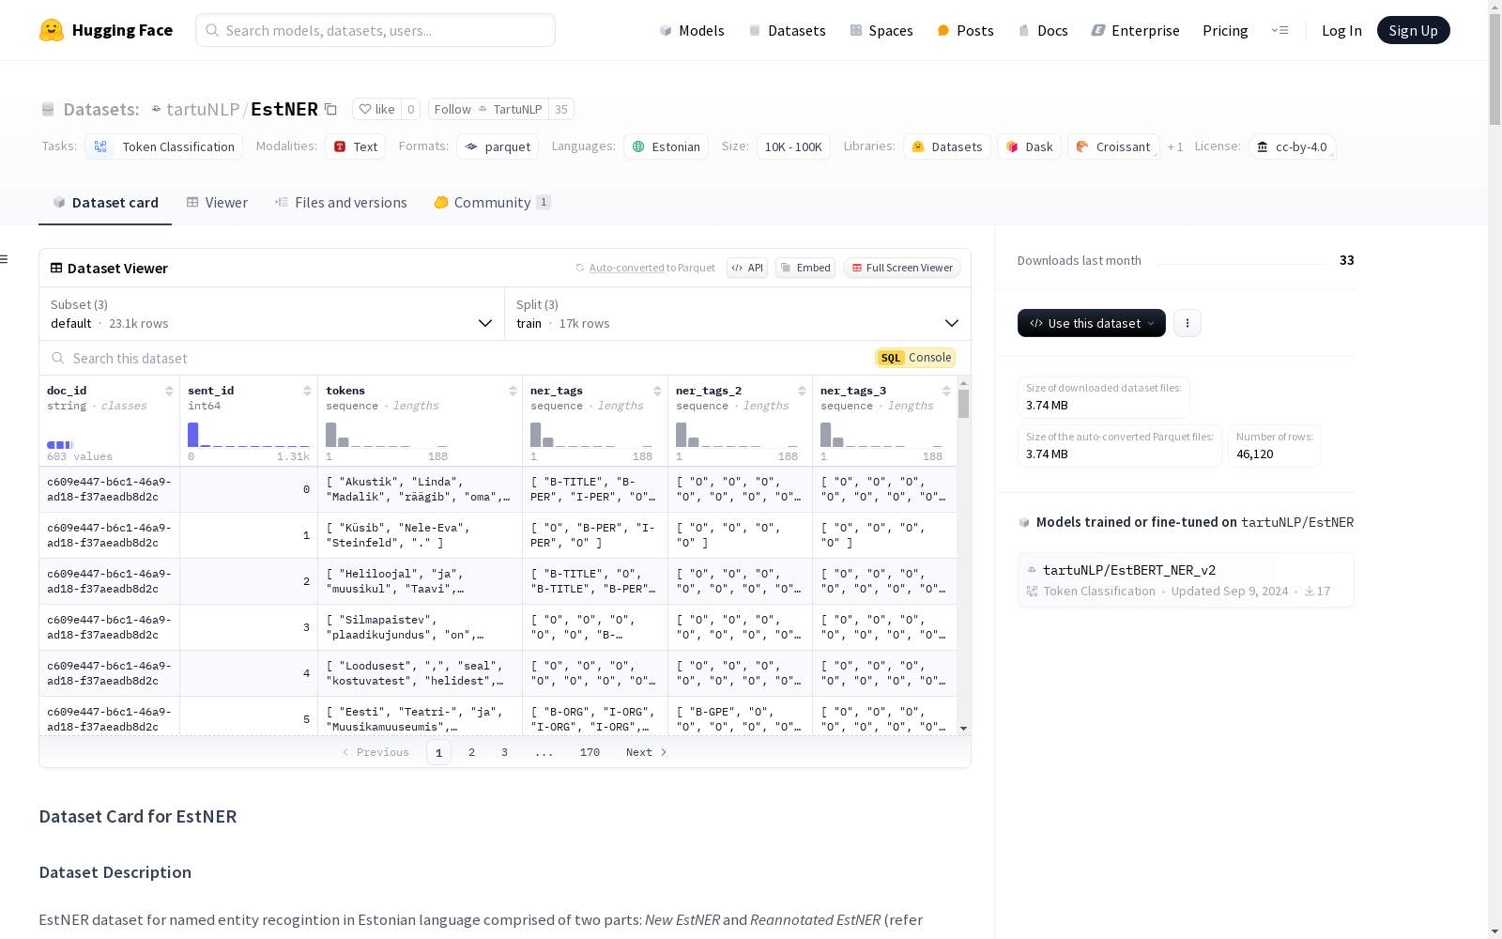The width and height of the screenshot is (1502, 939).
Task: Sort the ner_tags_3 column
Action: (946, 391)
